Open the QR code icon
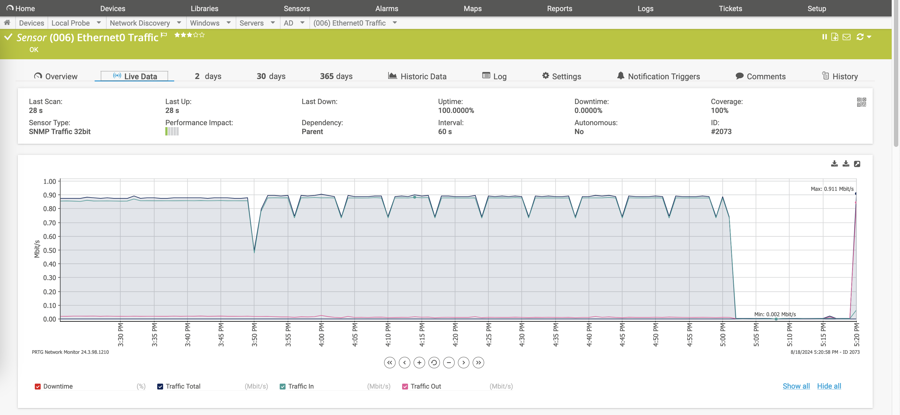 click(x=861, y=102)
